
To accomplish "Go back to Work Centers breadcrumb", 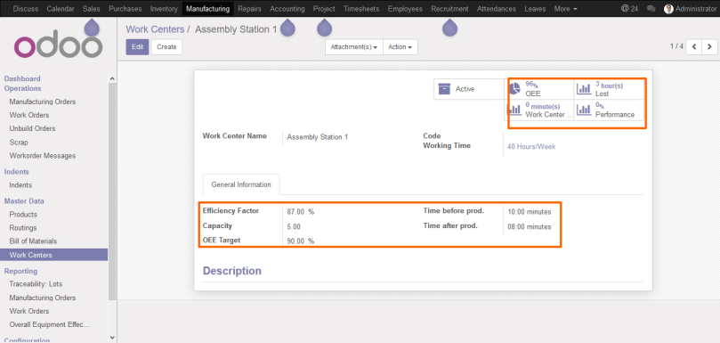I will coord(155,29).
